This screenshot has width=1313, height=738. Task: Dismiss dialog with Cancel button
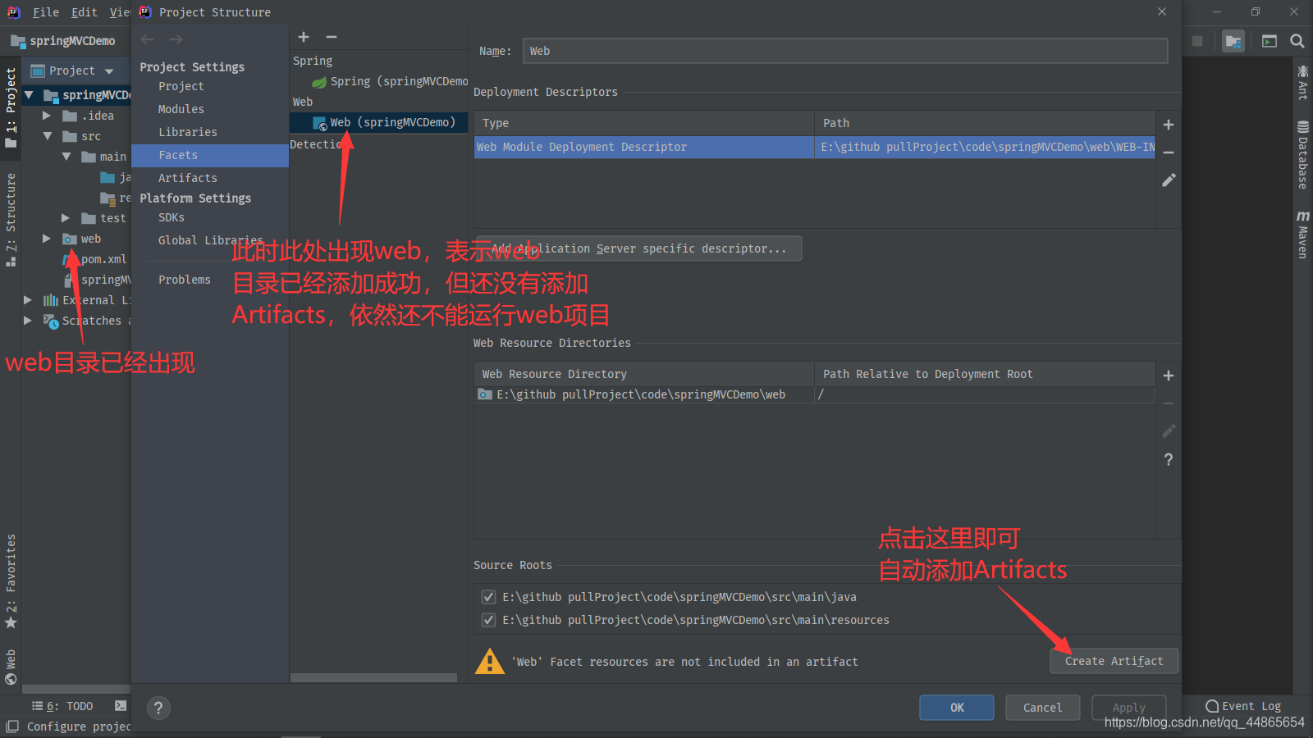[1042, 708]
